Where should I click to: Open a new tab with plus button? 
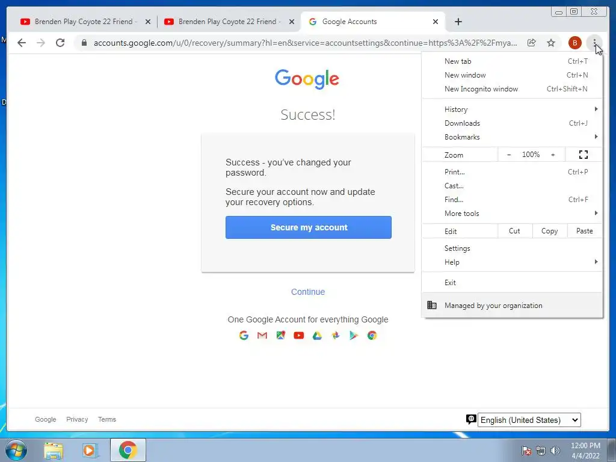pyautogui.click(x=458, y=22)
